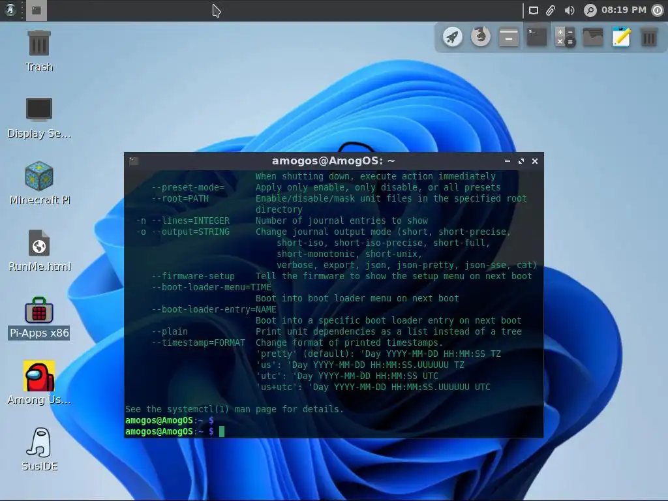
Task: Click the '--root=PATH' option text
Action: click(x=180, y=198)
